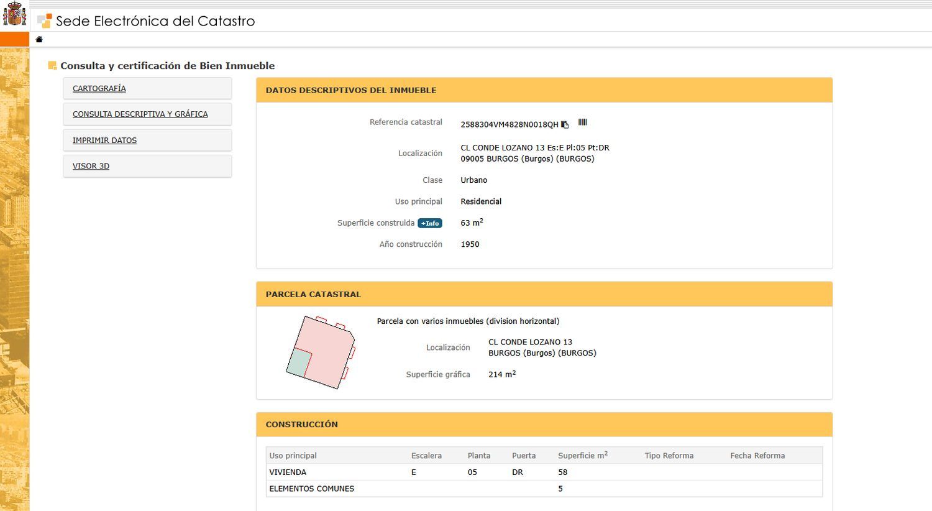Click the ELEMENTOS COMUNES row
The height and width of the screenshot is (511, 932).
coord(544,489)
